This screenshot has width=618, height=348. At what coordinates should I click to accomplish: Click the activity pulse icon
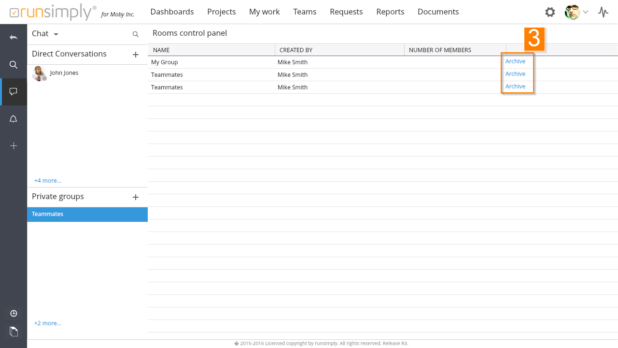603,12
